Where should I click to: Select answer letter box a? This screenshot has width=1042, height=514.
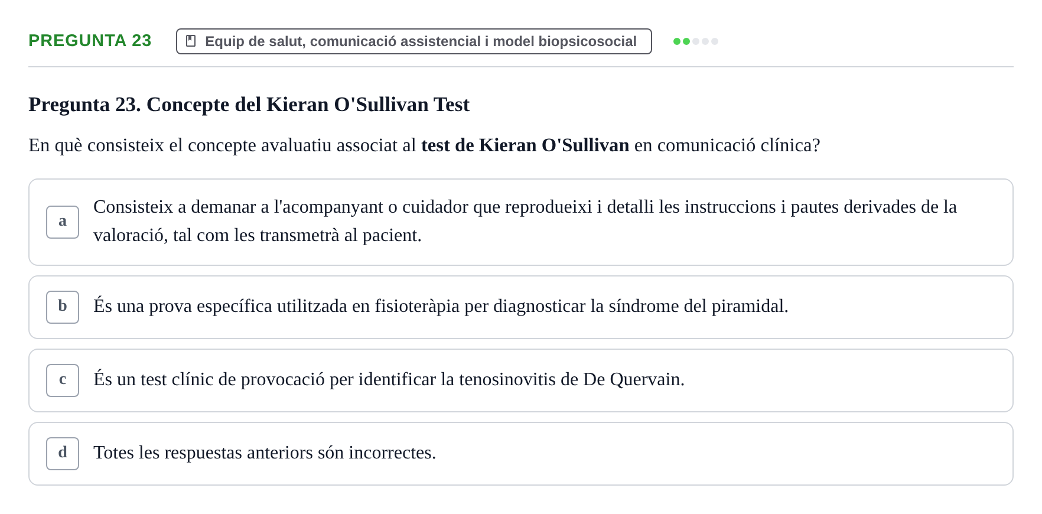(63, 222)
